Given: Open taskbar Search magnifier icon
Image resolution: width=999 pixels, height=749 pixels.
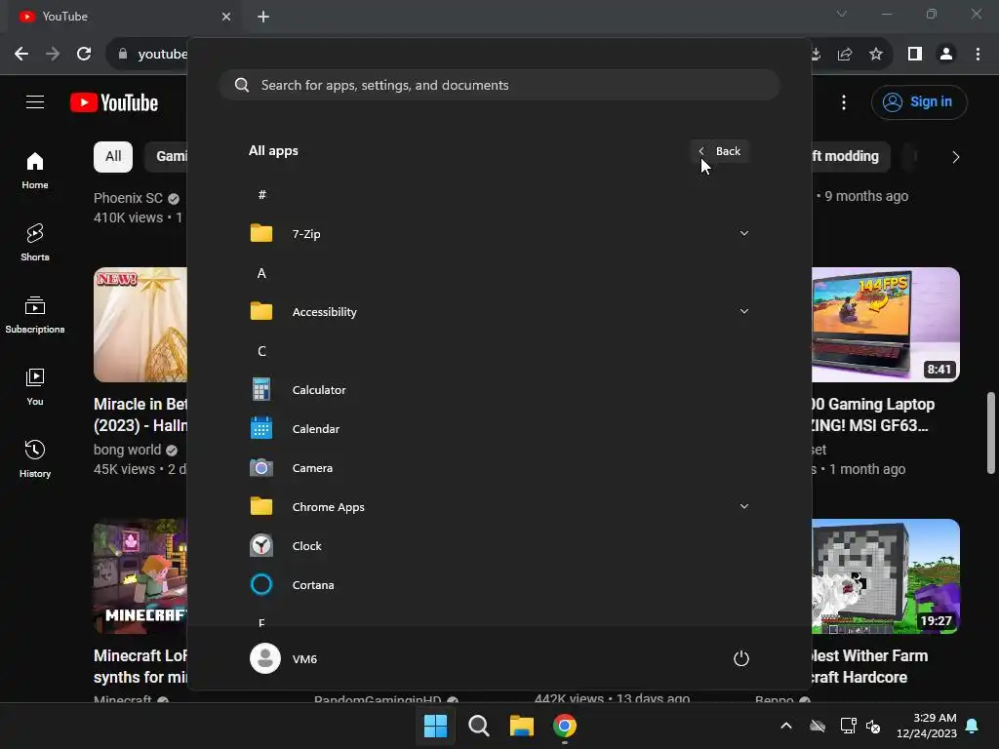Looking at the screenshot, I should (478, 726).
